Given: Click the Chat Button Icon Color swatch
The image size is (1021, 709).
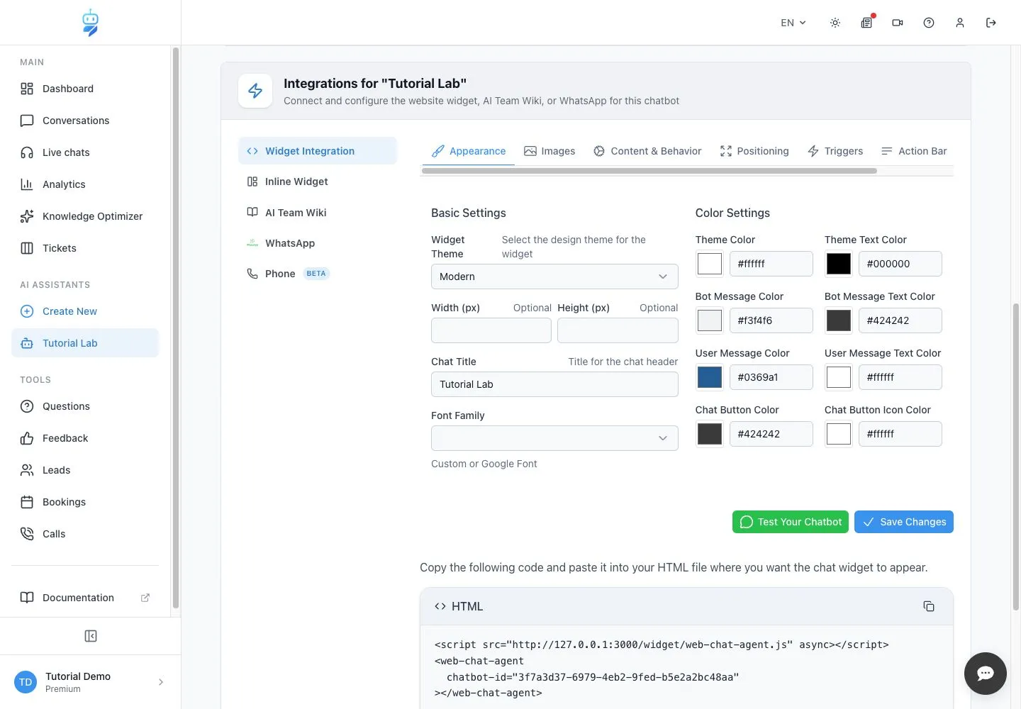Looking at the screenshot, I should (839, 434).
